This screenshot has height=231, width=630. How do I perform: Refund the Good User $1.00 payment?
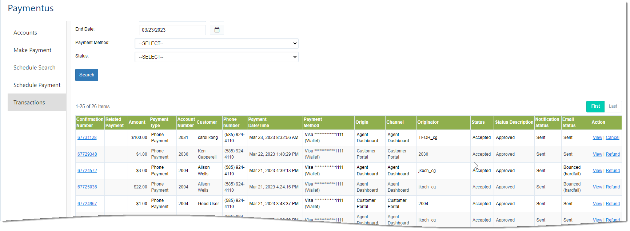(x=613, y=204)
